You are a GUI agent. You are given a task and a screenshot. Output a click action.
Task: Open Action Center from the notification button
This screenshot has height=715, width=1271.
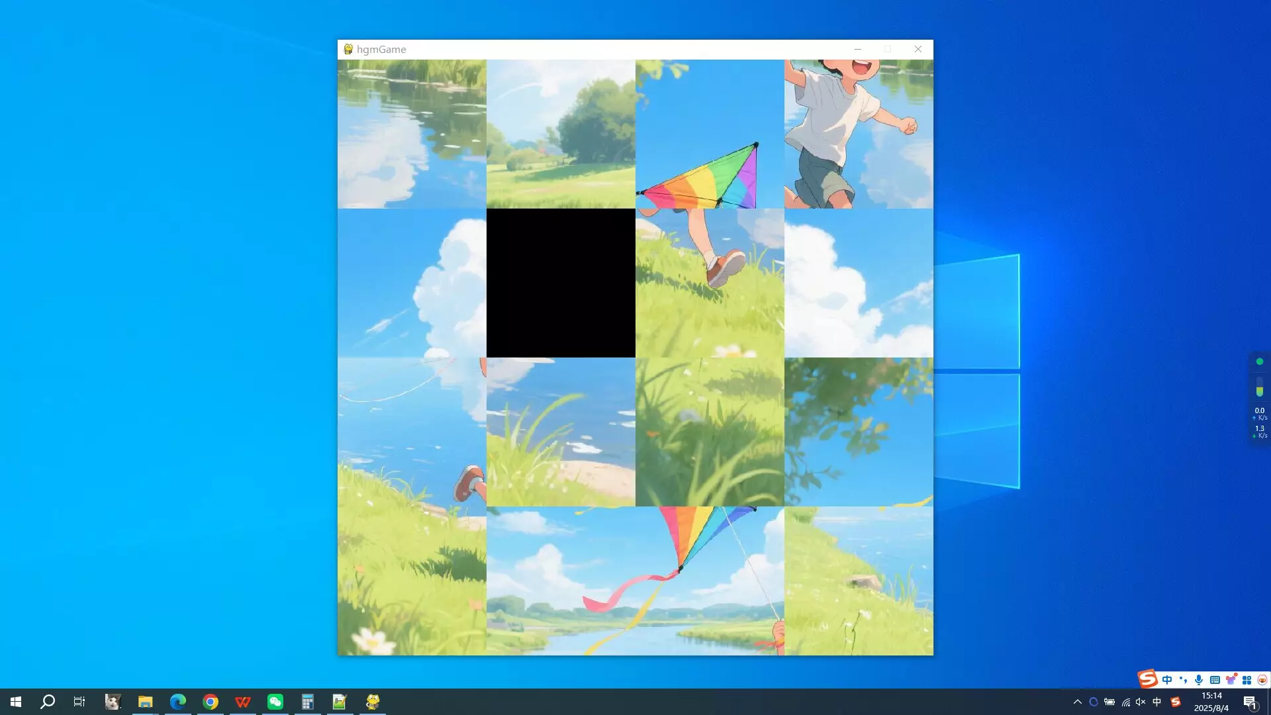coord(1250,701)
